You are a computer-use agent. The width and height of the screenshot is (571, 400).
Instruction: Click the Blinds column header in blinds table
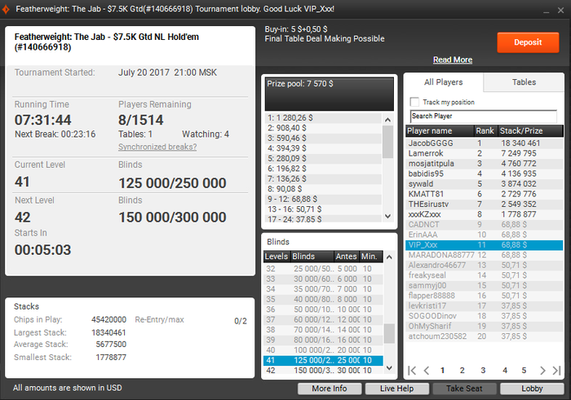pos(312,257)
